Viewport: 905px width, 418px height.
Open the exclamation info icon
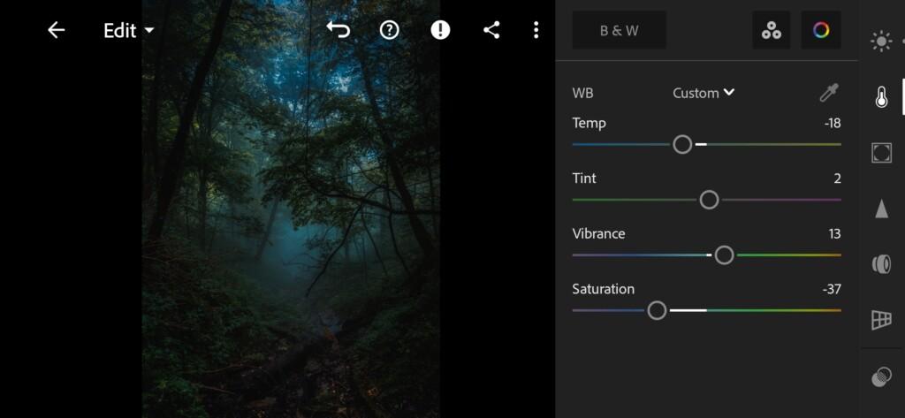(x=440, y=30)
